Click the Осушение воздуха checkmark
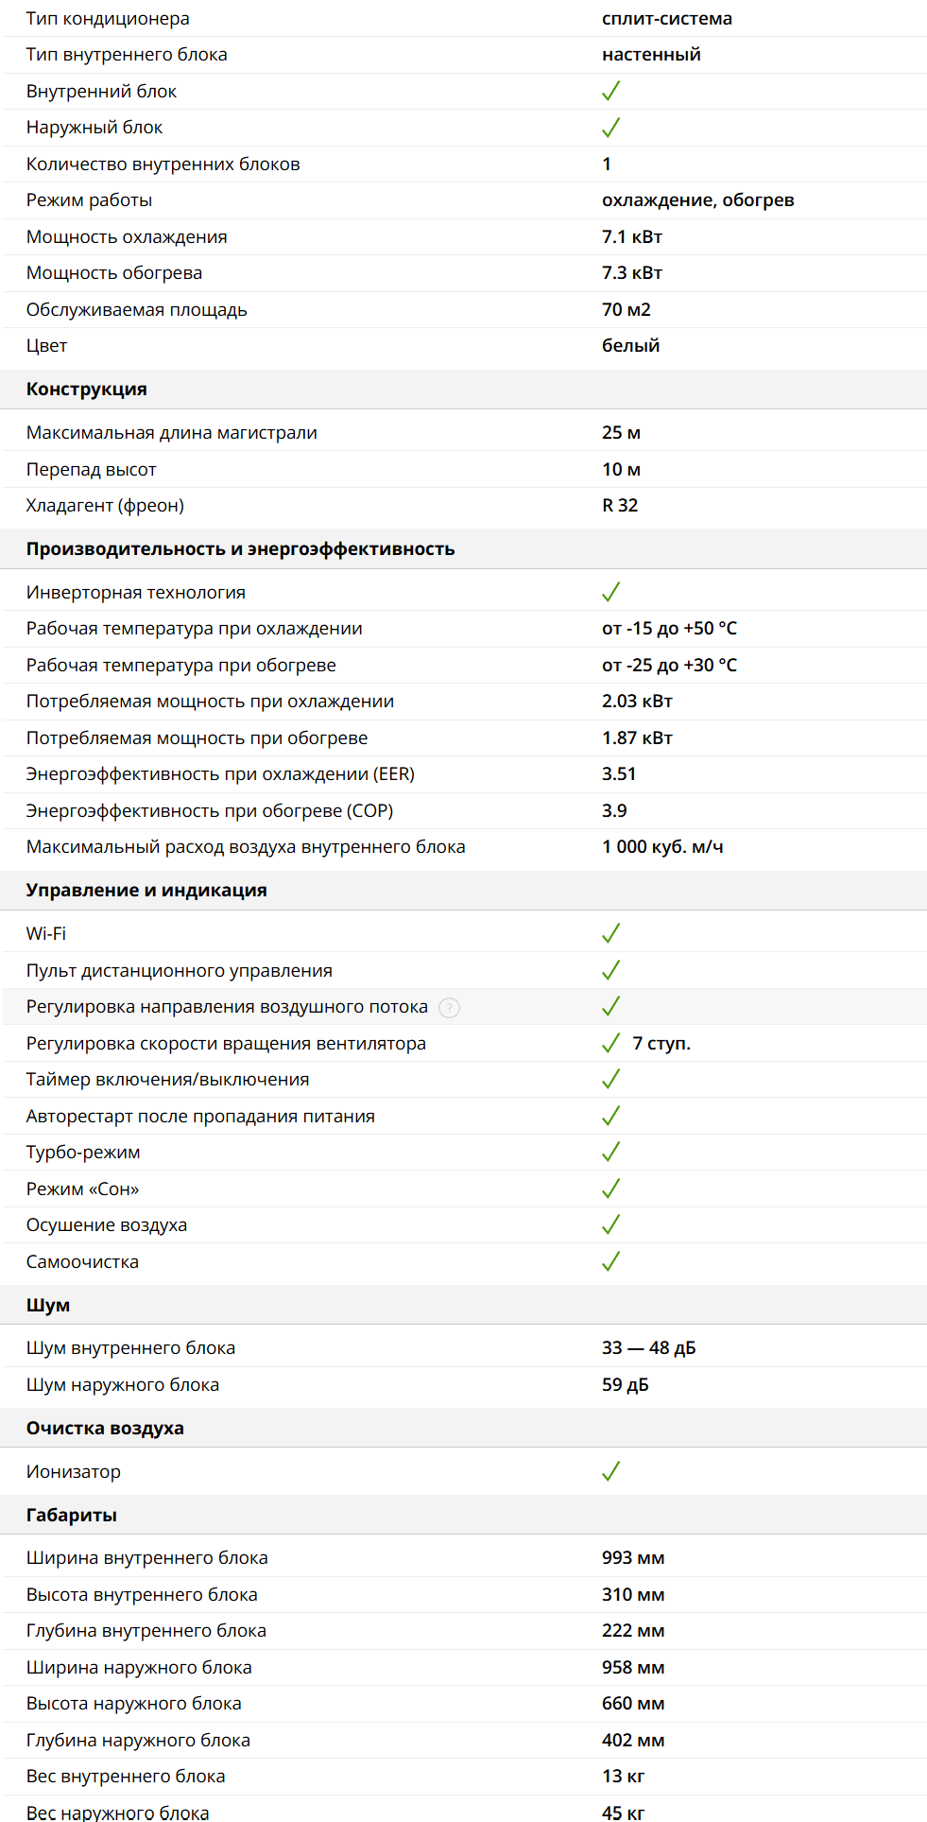This screenshot has height=1822, width=927. click(611, 1225)
